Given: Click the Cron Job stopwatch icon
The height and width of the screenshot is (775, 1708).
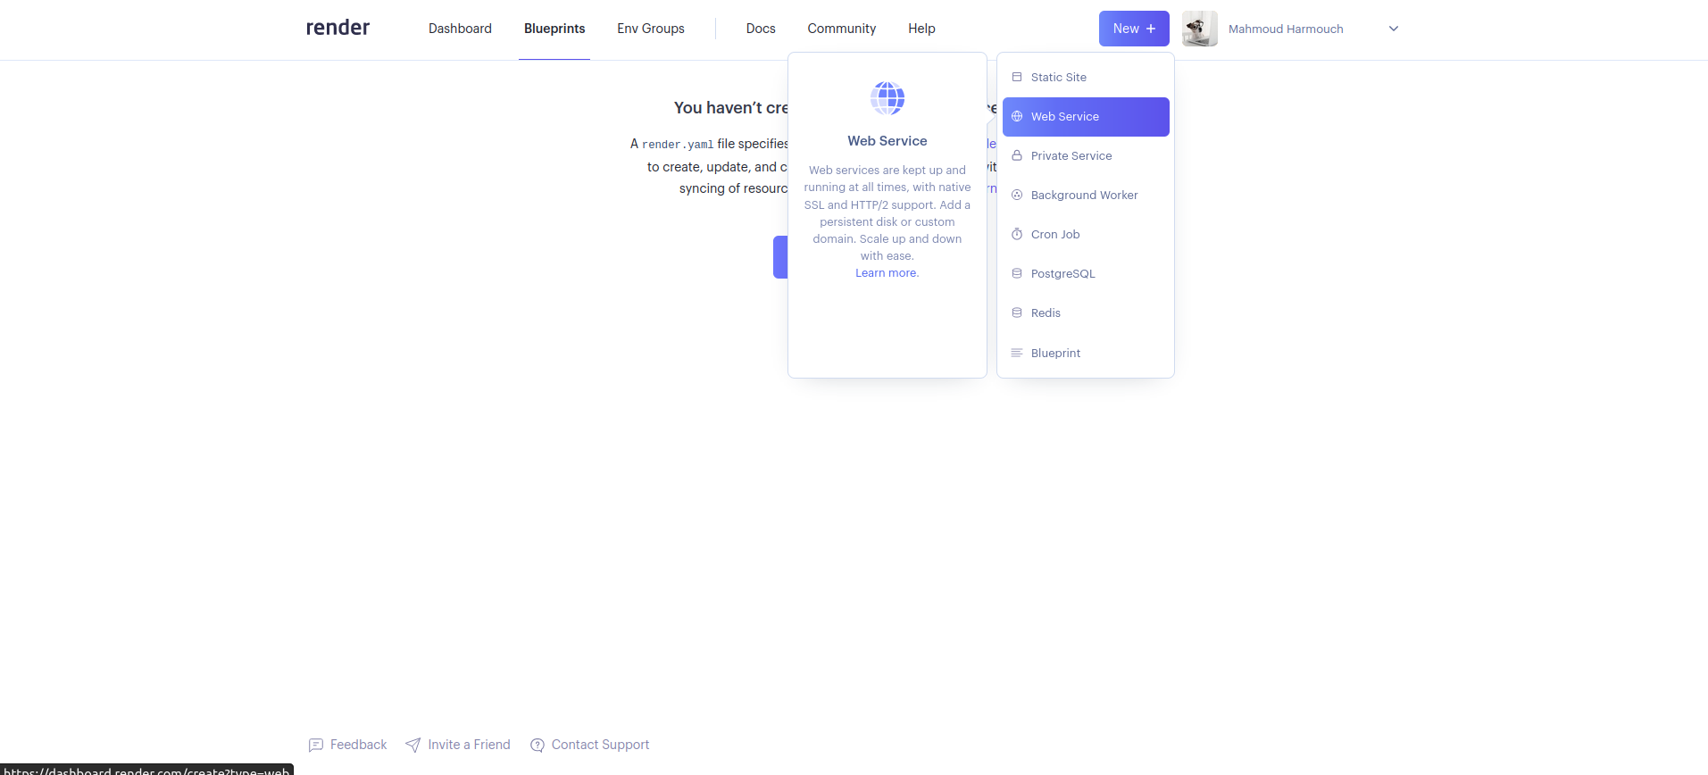Looking at the screenshot, I should tap(1016, 234).
